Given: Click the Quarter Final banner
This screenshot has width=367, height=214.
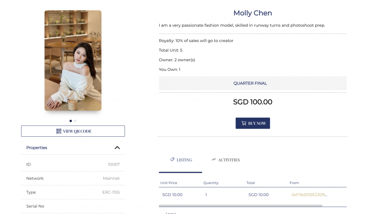Looking at the screenshot, I should [x=253, y=83].
